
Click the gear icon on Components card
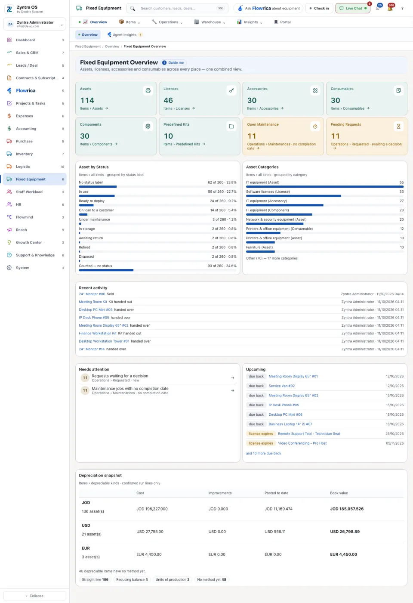(148, 126)
